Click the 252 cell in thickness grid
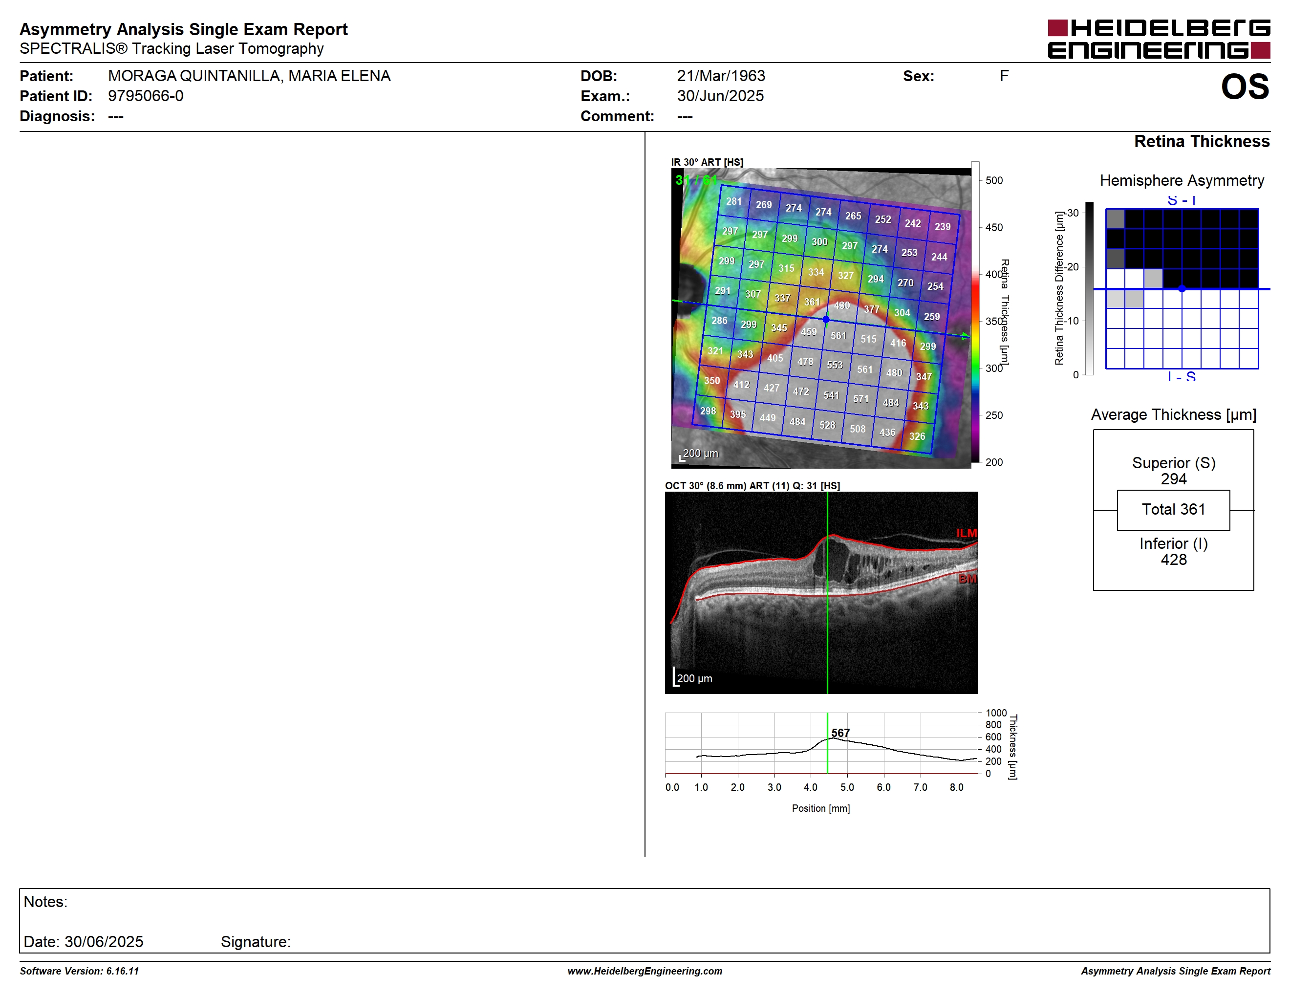The width and height of the screenshot is (1290, 997). point(883,219)
